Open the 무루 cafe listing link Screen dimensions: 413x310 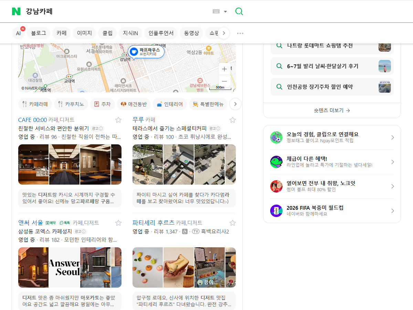[138, 120]
